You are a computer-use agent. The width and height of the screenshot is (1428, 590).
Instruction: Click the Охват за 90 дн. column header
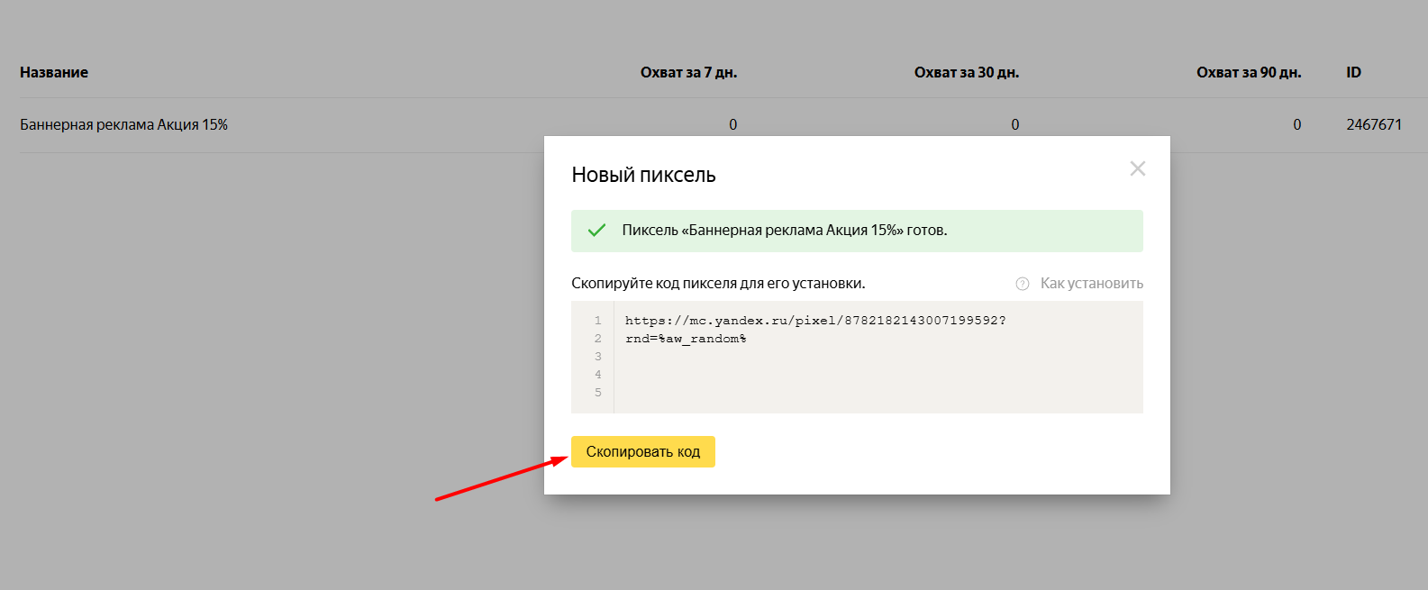(x=1249, y=72)
